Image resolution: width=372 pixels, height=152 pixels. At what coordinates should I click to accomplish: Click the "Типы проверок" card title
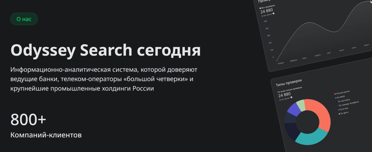tap(289, 82)
